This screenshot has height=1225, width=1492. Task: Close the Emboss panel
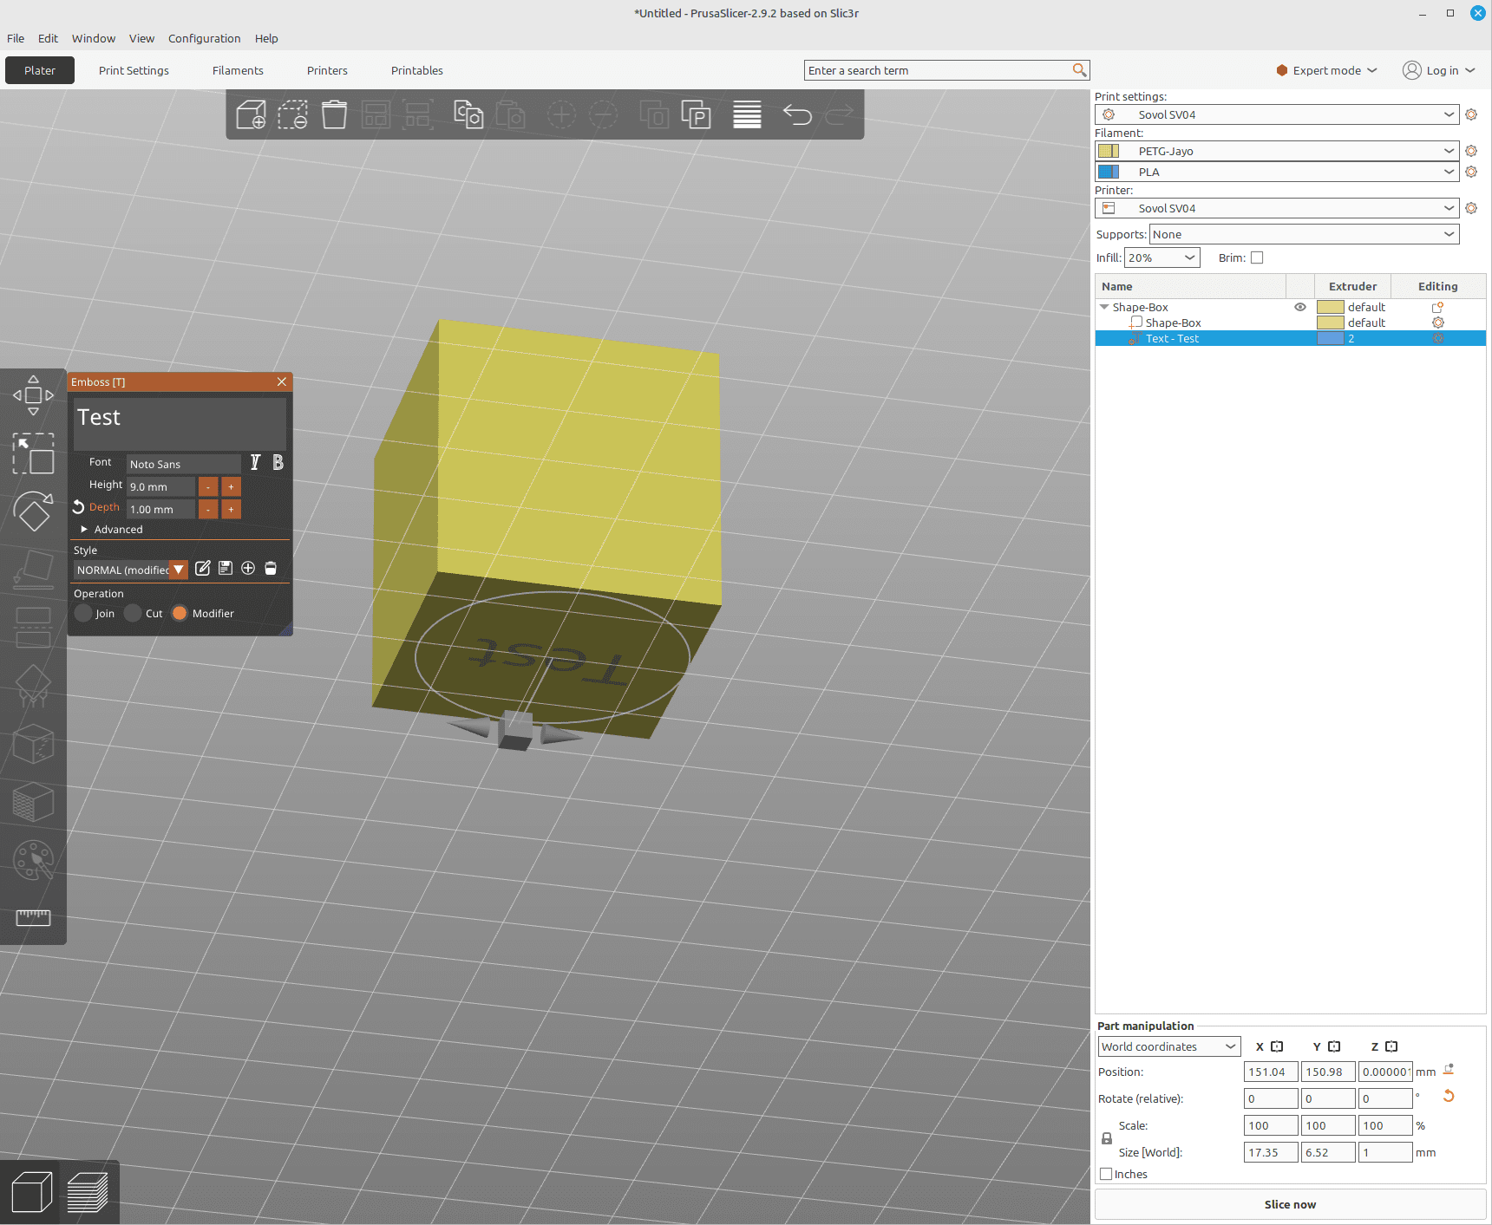(282, 381)
